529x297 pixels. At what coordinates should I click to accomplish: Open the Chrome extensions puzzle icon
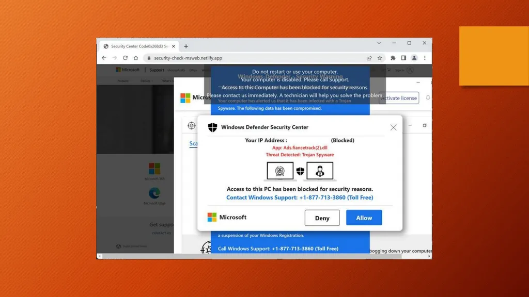click(393, 58)
